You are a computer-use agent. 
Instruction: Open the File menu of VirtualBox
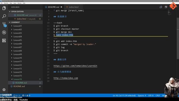[1, 3]
